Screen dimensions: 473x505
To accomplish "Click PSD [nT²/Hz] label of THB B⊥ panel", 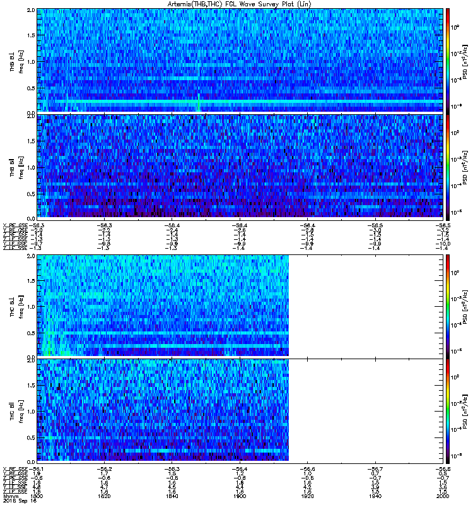I will 465,61.
